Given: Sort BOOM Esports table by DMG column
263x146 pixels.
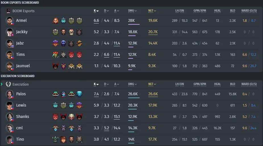Looking at the screenshot, I should 132,11.
